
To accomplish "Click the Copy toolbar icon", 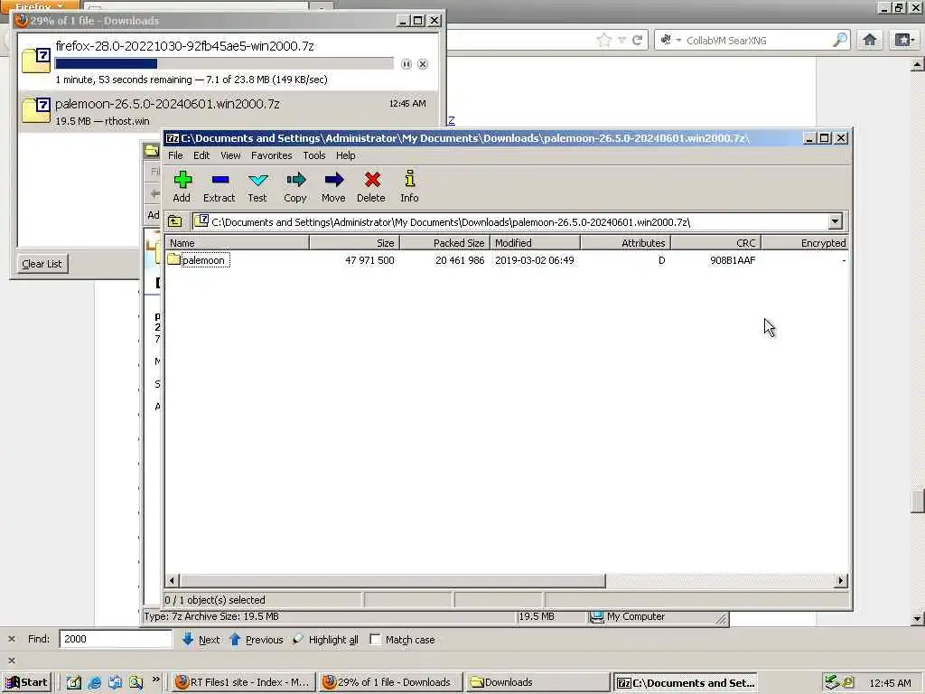I will click(295, 186).
